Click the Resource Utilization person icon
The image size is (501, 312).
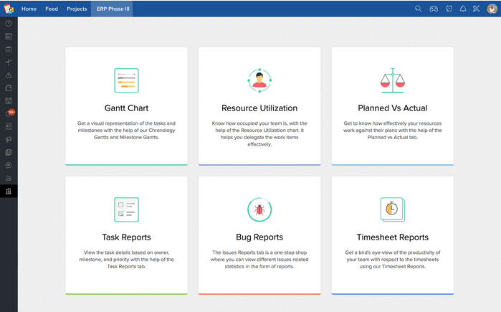coord(259,80)
